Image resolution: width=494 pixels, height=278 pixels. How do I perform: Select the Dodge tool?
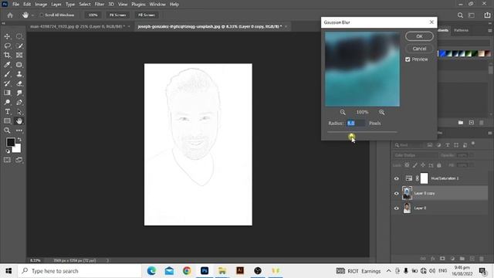(x=7, y=102)
